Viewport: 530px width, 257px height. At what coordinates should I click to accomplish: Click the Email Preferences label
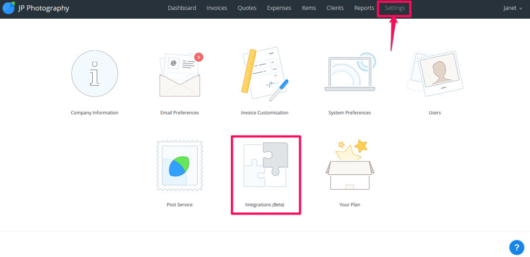pyautogui.click(x=179, y=113)
